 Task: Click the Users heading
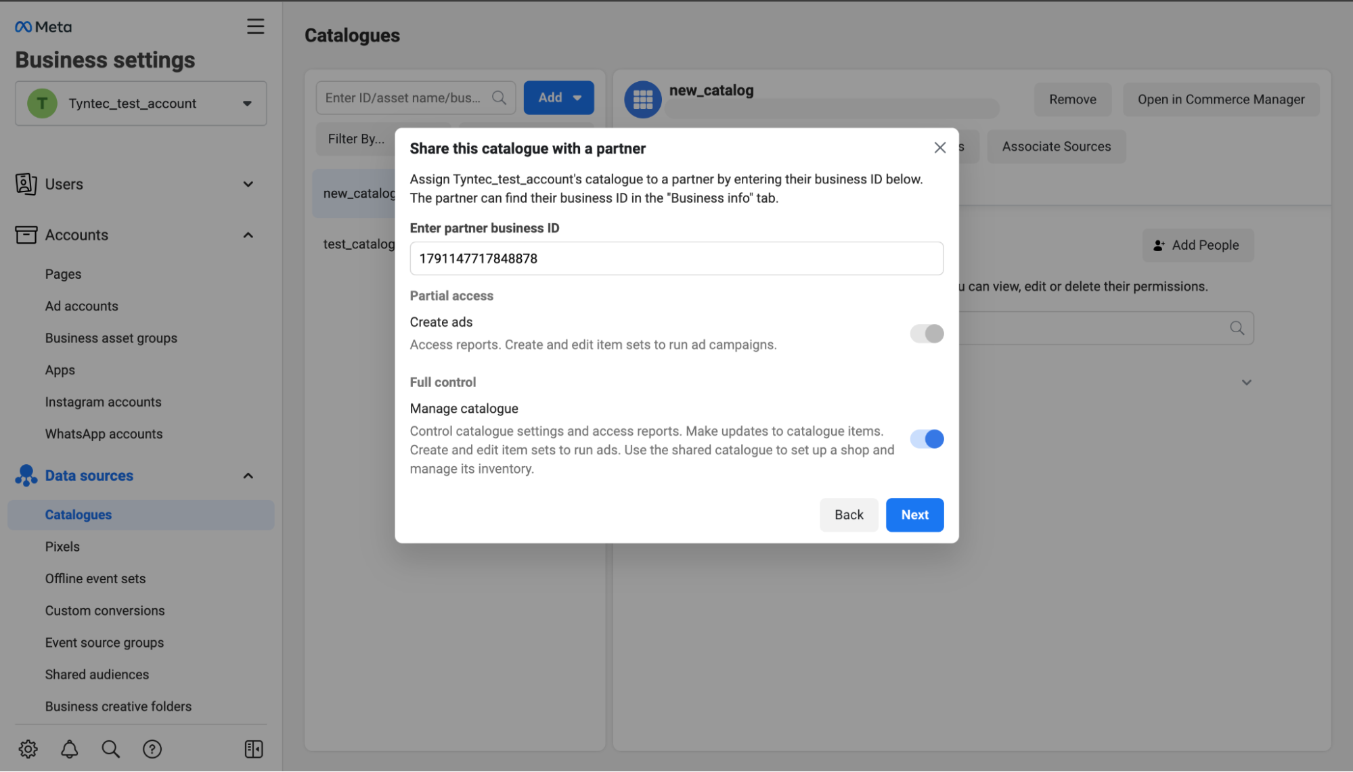point(64,184)
